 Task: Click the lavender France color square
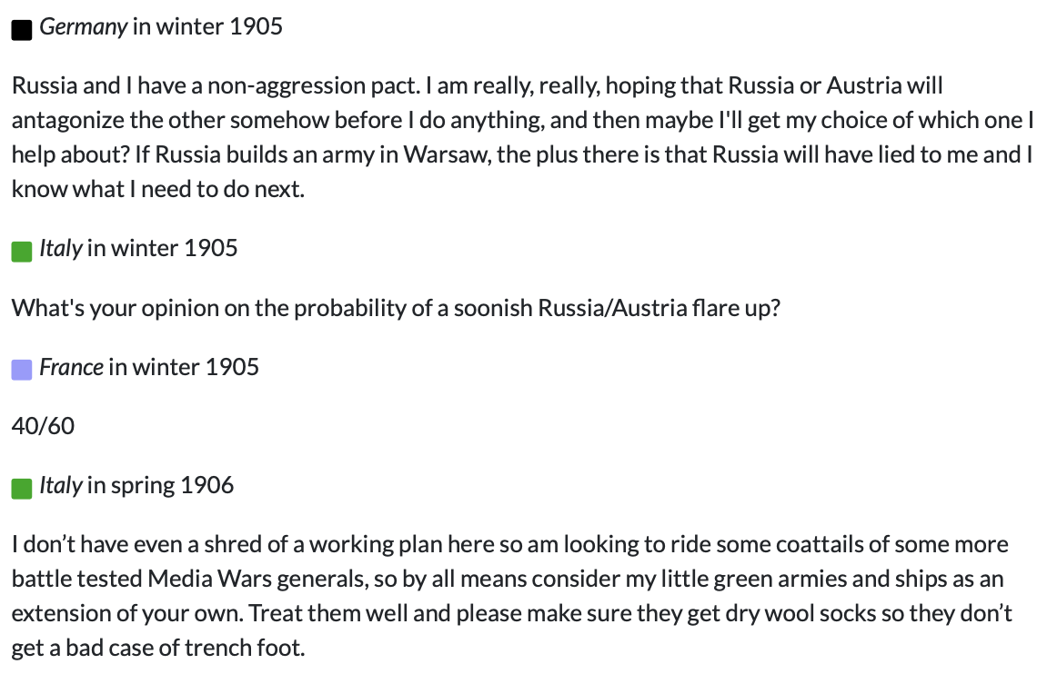coord(22,370)
